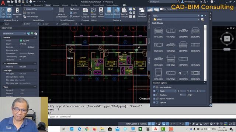236x132 pixels.
Task: Click the Tile Horizontally button
Action: [x=168, y=9]
